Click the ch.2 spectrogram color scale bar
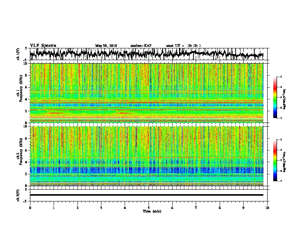 pyautogui.click(x=275, y=160)
